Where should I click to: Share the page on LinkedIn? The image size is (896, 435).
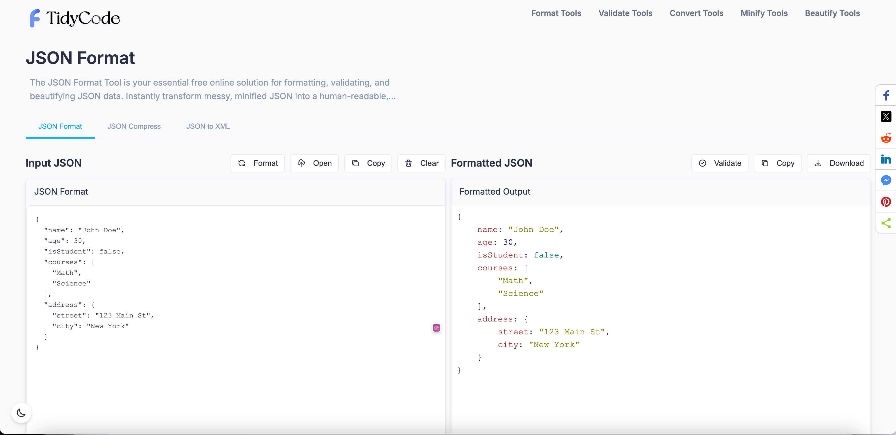pos(886,159)
